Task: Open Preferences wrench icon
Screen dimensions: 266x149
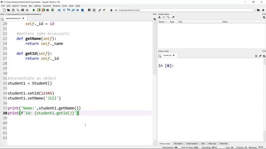Action: click(100, 10)
